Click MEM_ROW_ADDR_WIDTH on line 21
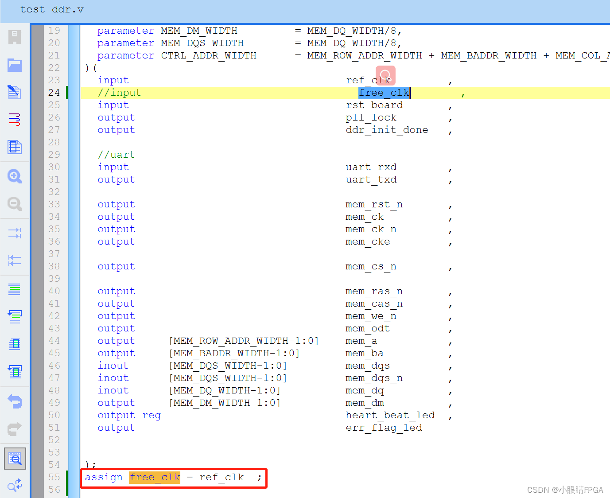The height and width of the screenshot is (498, 610). tap(365, 55)
